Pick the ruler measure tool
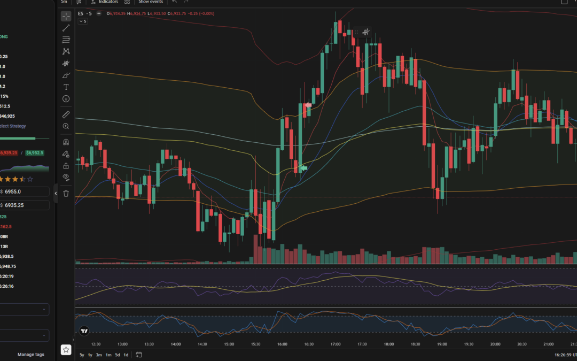The height and width of the screenshot is (361, 577). (x=66, y=114)
